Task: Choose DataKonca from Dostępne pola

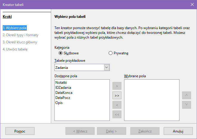Action: (x=64, y=92)
